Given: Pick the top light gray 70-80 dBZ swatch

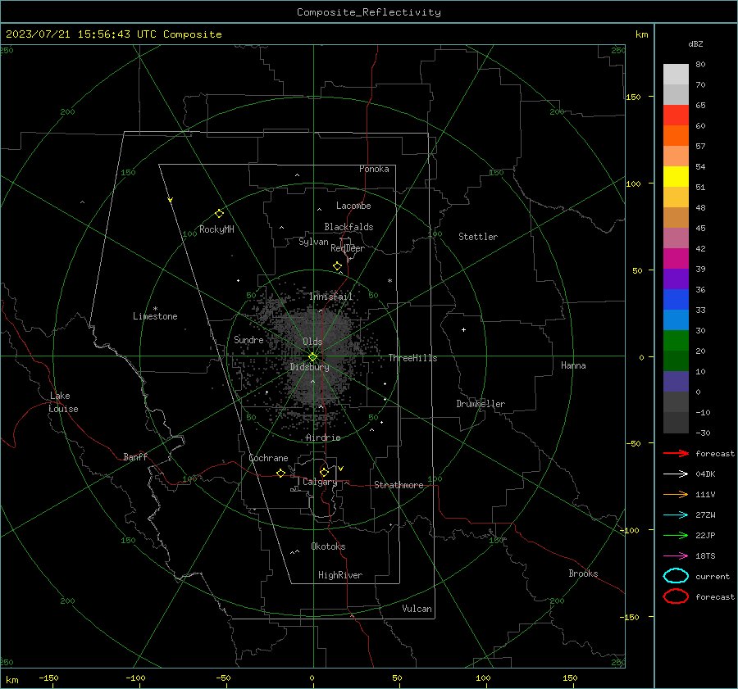Looking at the screenshot, I should (676, 75).
